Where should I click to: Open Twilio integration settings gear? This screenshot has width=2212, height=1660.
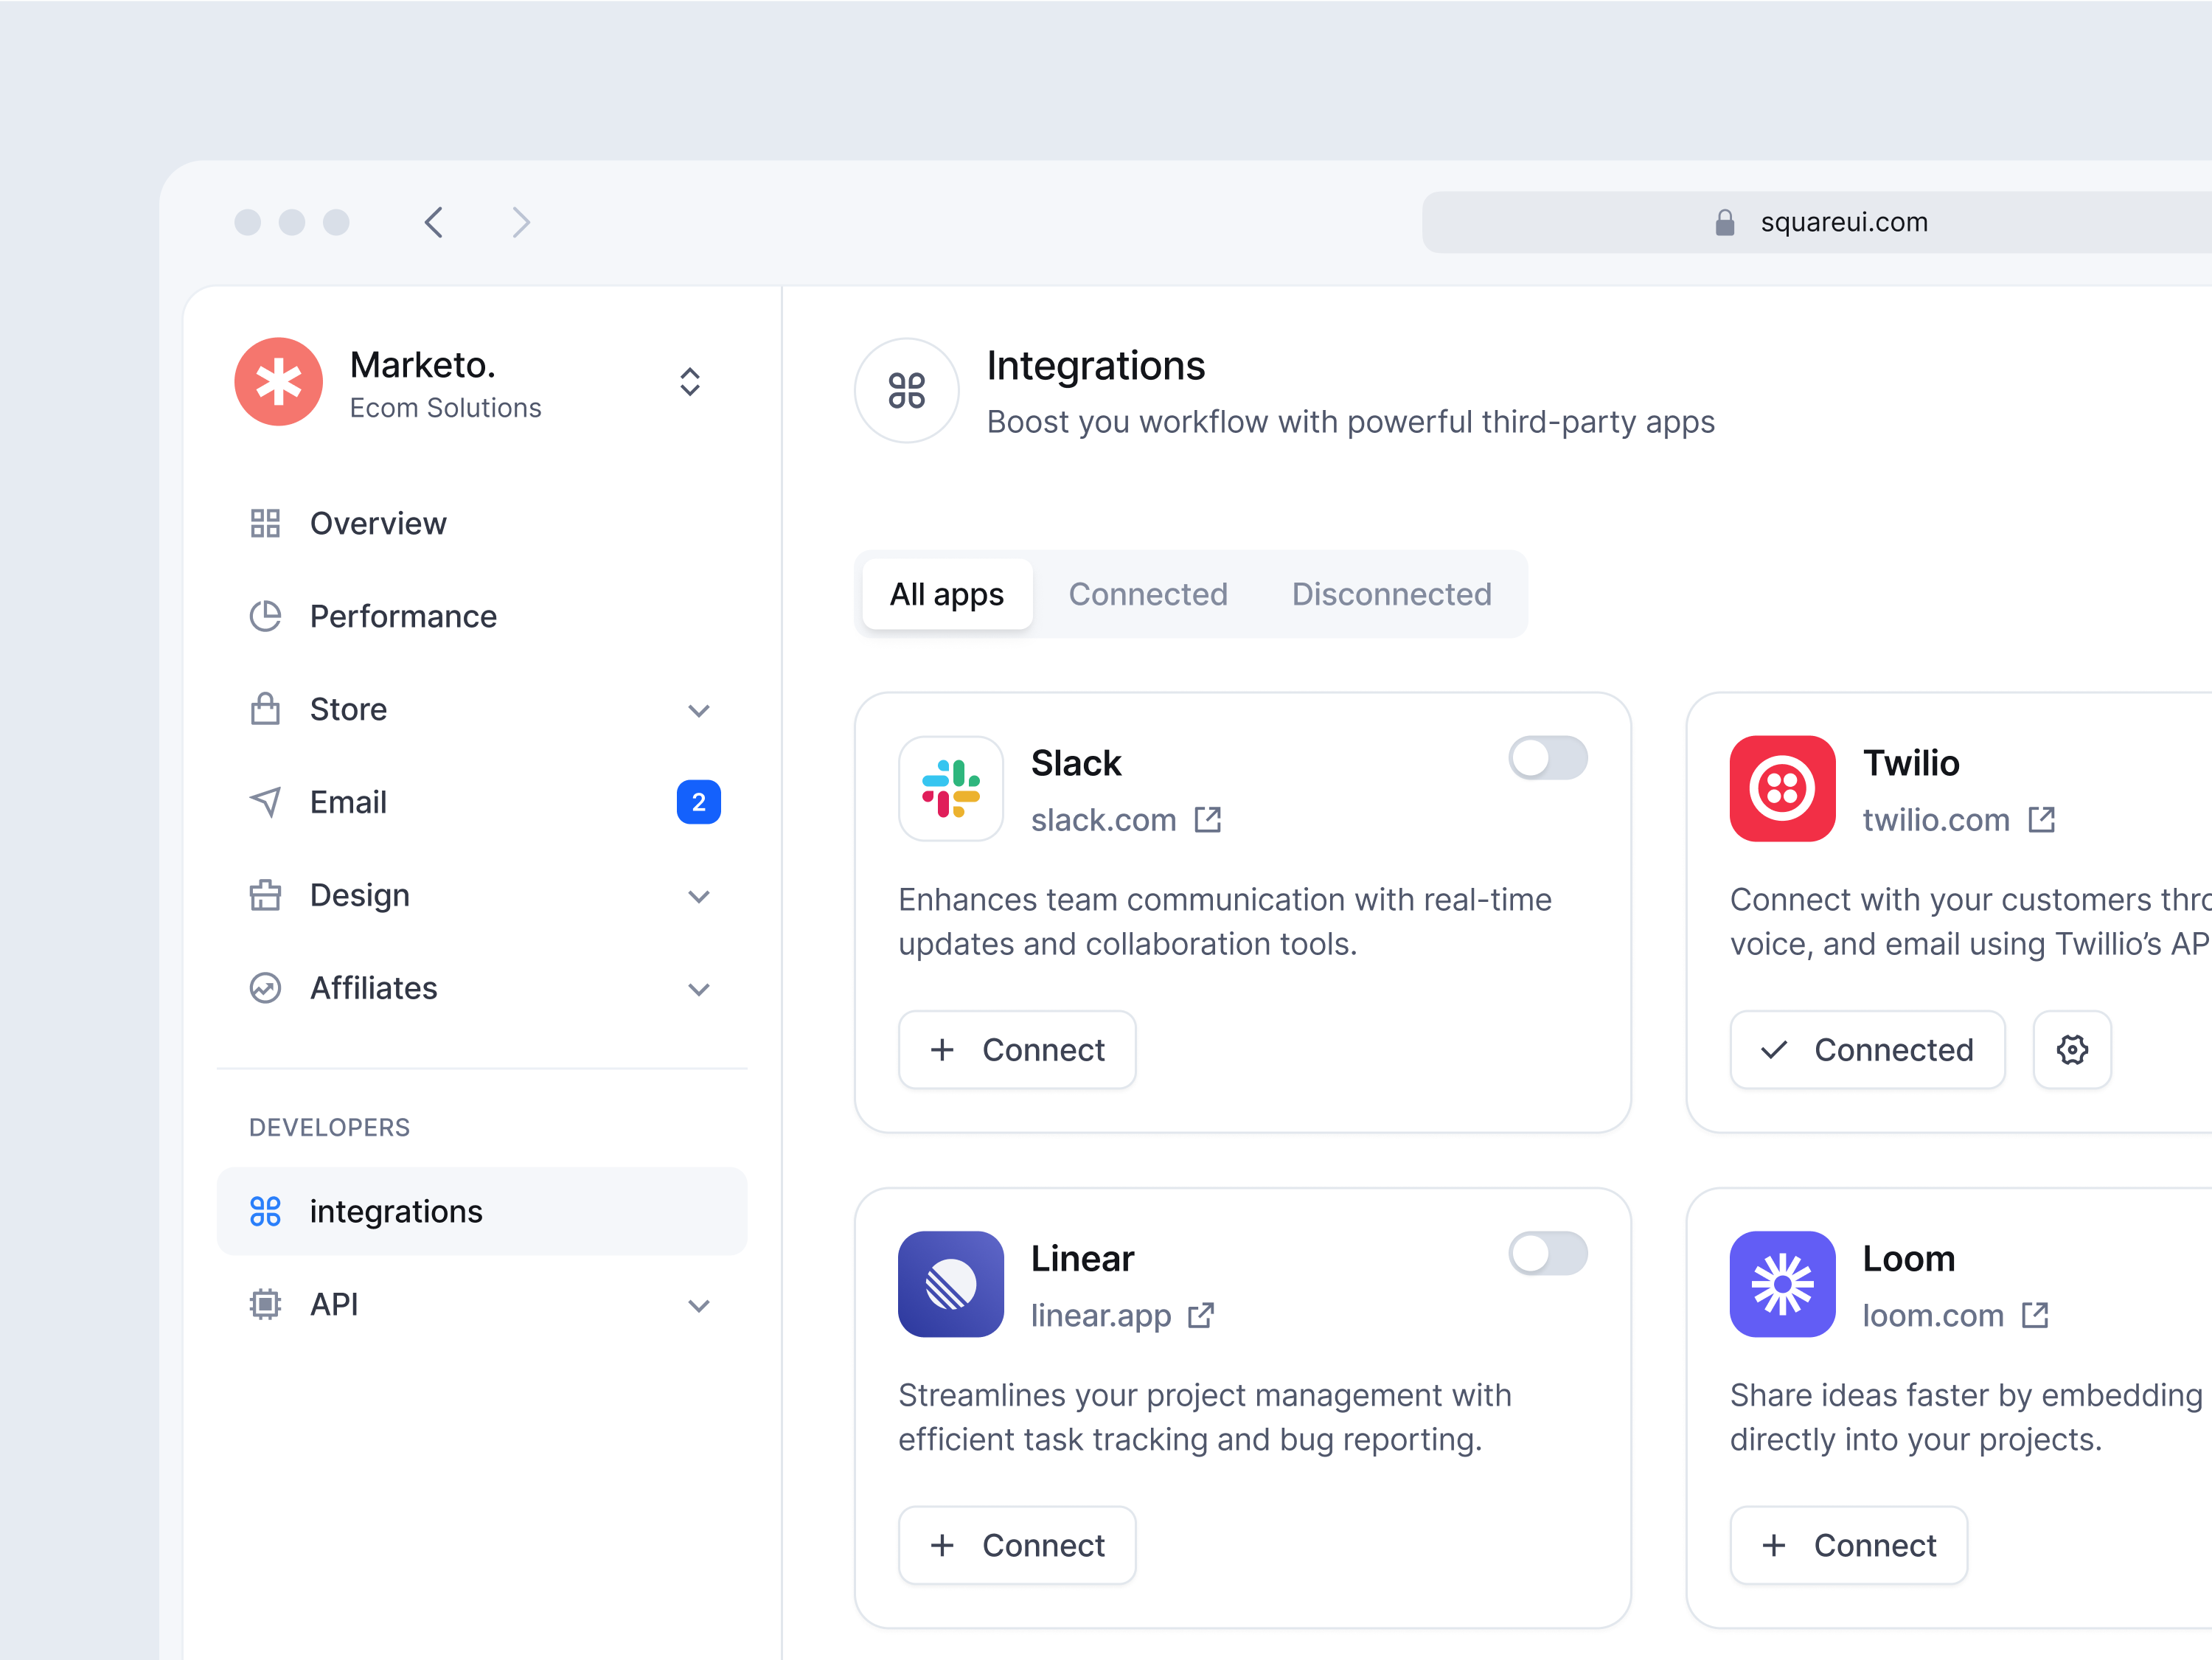click(2072, 1050)
